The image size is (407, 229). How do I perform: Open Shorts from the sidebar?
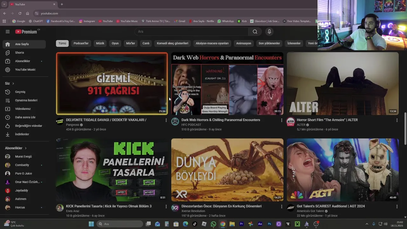[24, 52]
